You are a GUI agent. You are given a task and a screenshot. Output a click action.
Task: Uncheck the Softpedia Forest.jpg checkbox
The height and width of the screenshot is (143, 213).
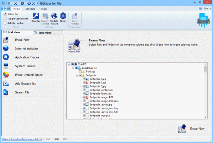click(84, 93)
